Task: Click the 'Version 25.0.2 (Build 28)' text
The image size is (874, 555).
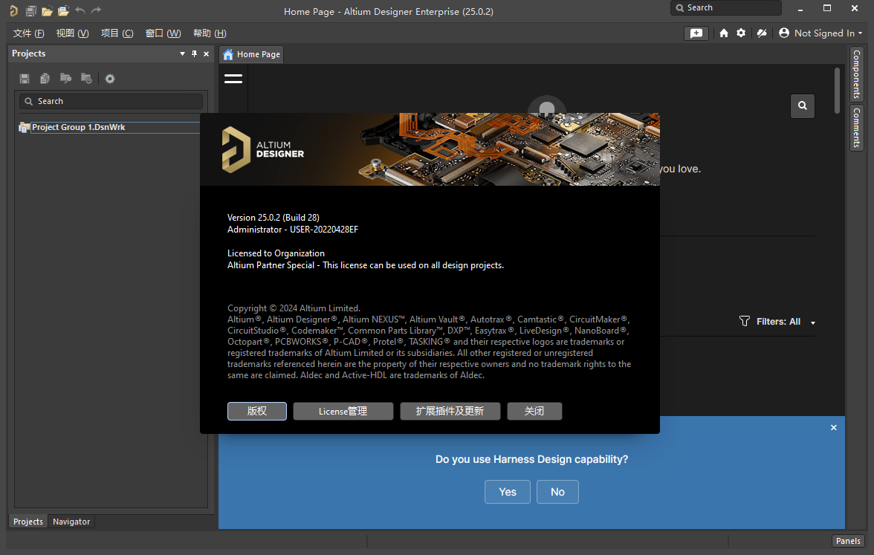Action: (273, 217)
